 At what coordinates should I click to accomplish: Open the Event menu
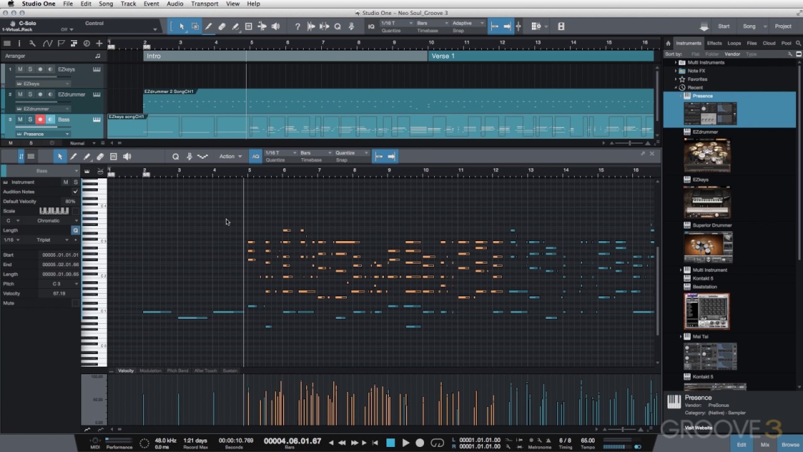click(151, 4)
